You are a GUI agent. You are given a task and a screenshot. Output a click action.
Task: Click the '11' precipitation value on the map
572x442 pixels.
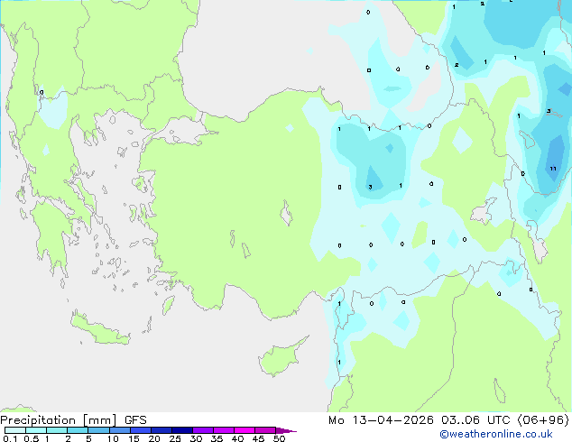pyautogui.click(x=553, y=169)
